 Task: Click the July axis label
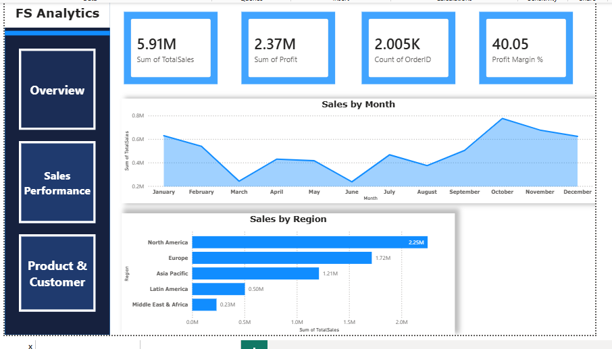point(389,192)
